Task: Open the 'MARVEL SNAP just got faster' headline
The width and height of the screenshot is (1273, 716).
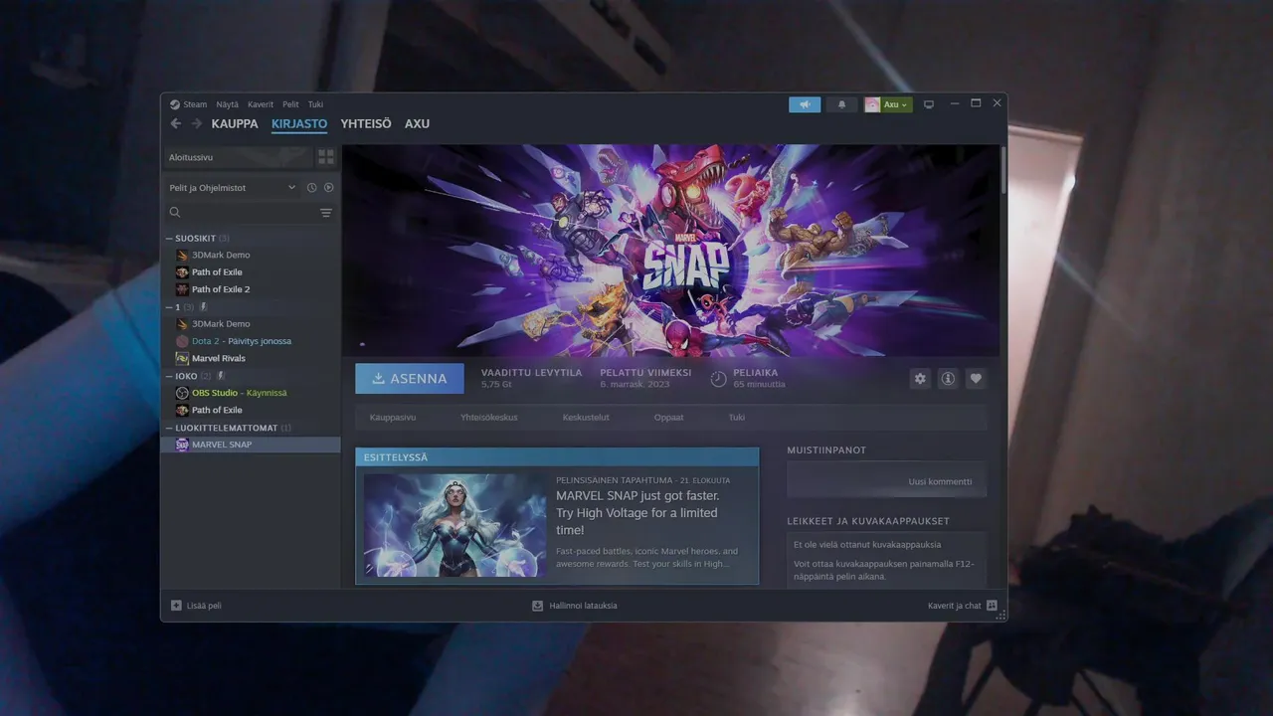Action: [x=637, y=512]
